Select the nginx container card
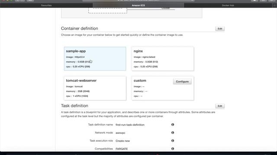 (x=163, y=59)
